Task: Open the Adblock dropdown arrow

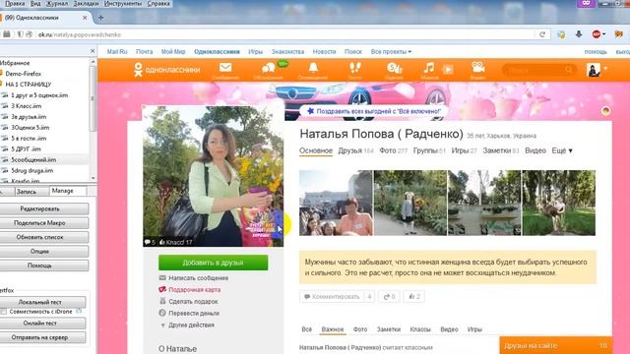Action: pos(603,35)
